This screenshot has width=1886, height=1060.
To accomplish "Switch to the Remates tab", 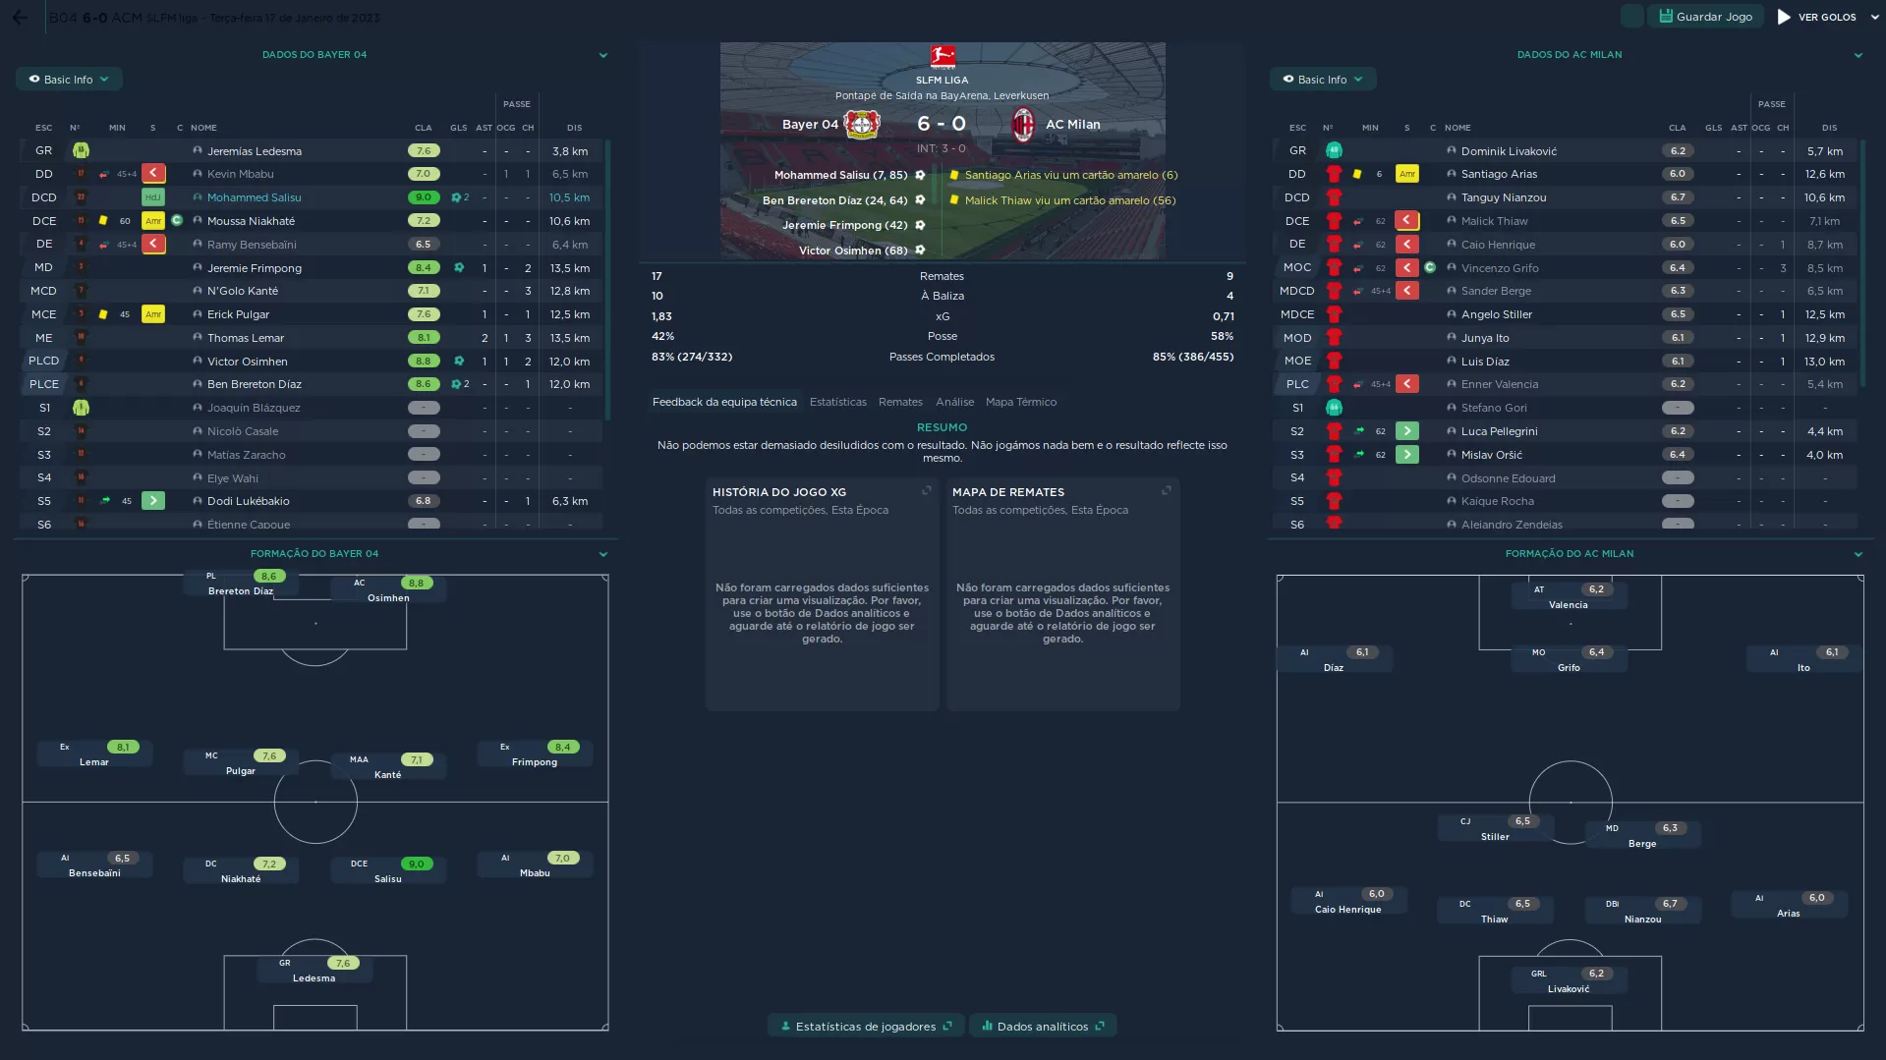I will pyautogui.click(x=900, y=402).
